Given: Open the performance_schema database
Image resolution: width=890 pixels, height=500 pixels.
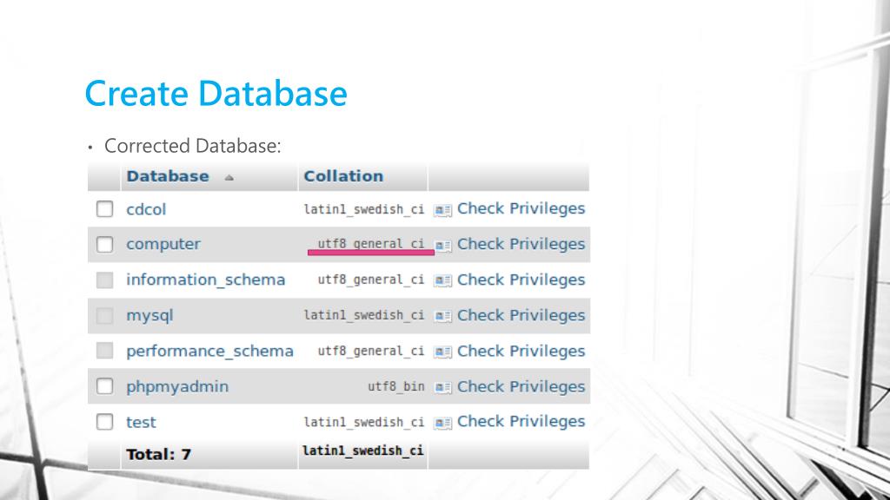Looking at the screenshot, I should tap(209, 352).
